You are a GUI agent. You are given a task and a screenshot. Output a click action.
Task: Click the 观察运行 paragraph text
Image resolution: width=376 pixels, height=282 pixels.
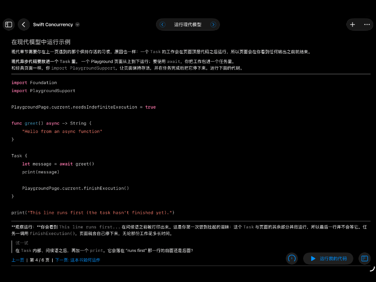click(189, 230)
